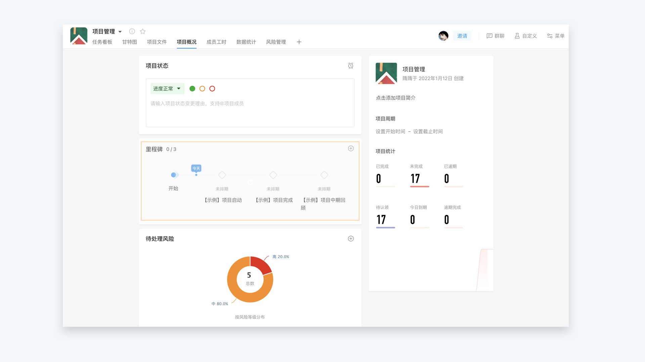This screenshot has height=362, width=645.
Task: Expand the 项目管理 title dropdown arrow
Action: (120, 32)
